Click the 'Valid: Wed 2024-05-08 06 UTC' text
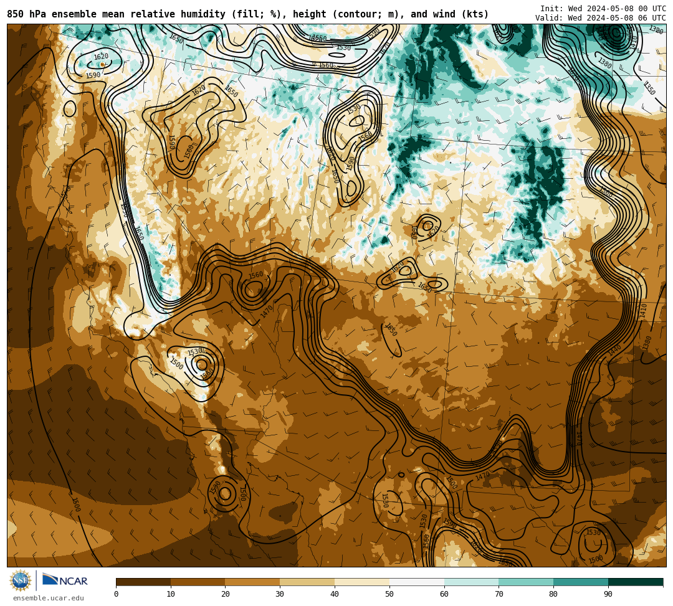The image size is (673, 606). [601, 18]
